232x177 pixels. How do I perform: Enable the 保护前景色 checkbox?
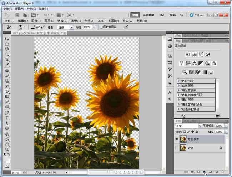(x=101, y=27)
